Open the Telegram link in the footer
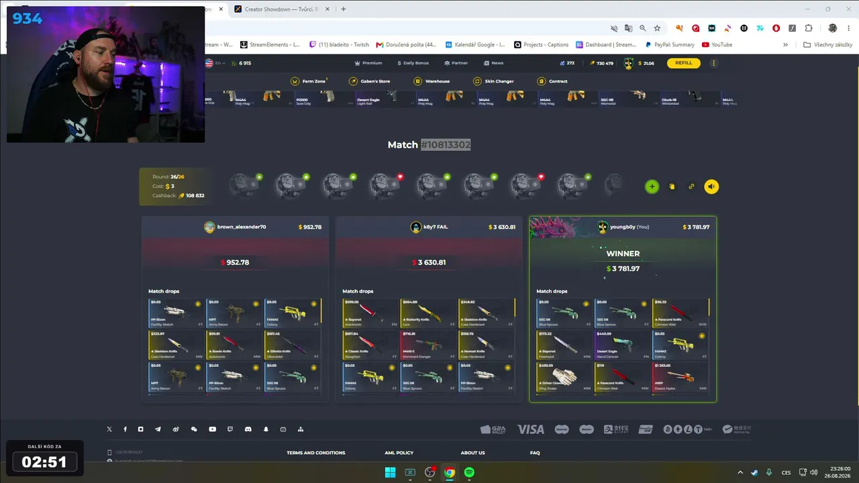Viewport: 859px width, 483px height. [x=158, y=429]
